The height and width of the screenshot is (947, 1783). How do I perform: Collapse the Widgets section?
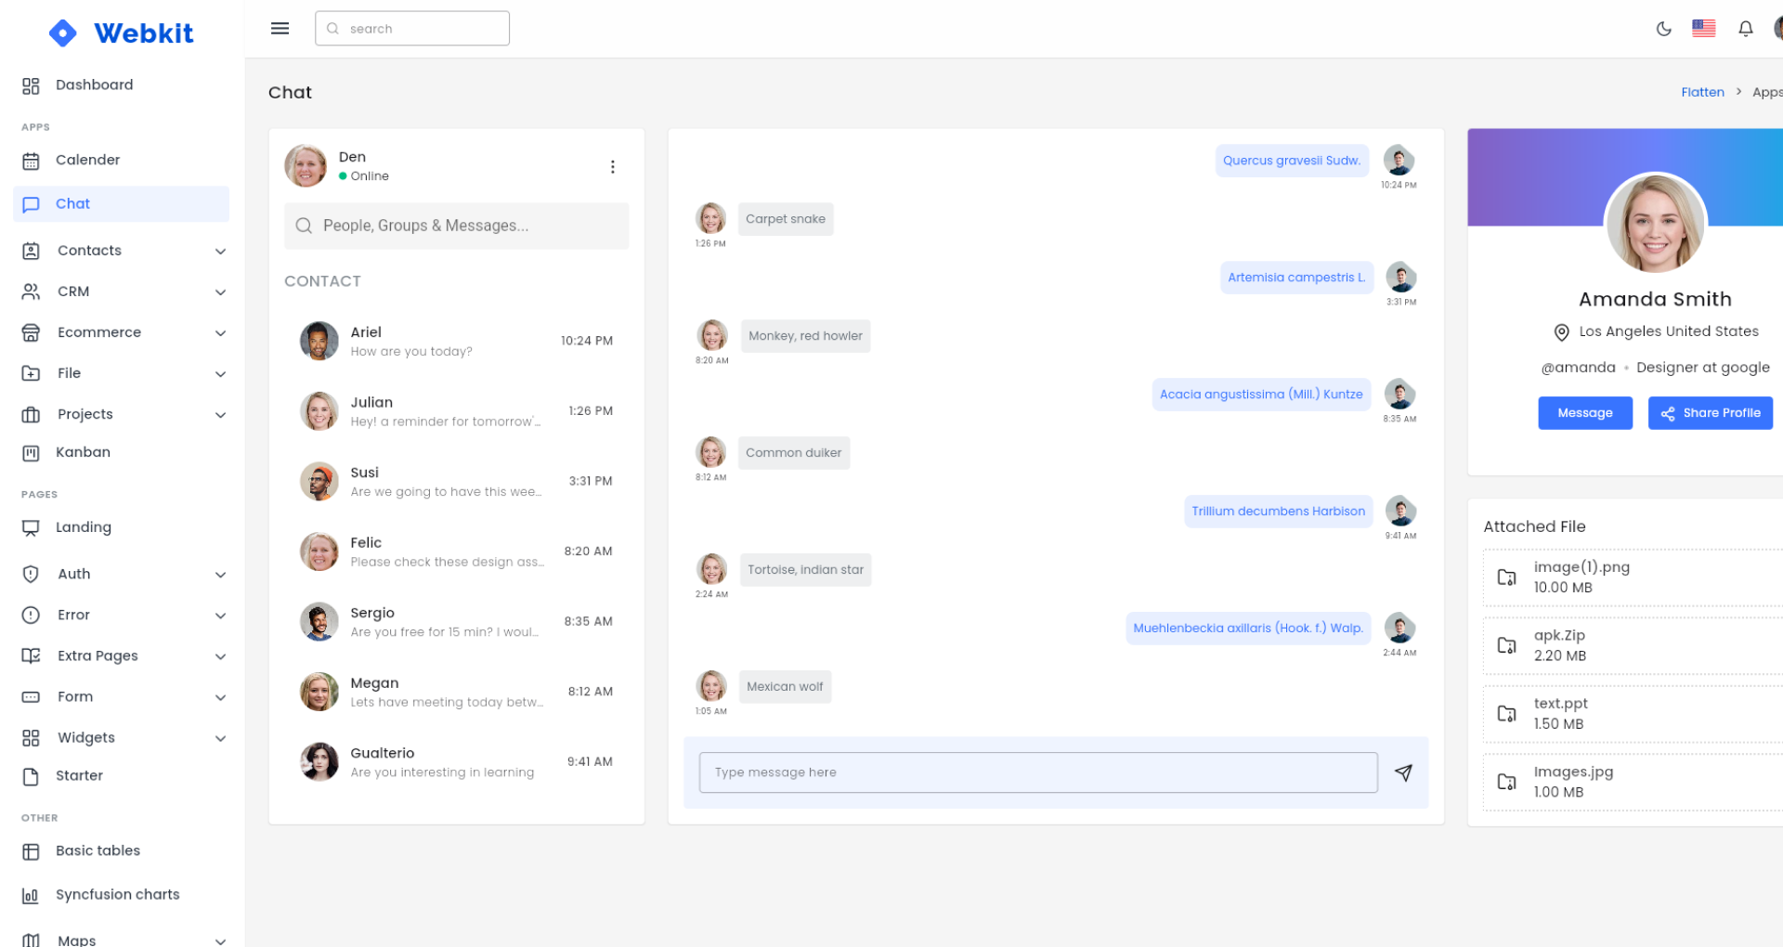click(x=220, y=738)
